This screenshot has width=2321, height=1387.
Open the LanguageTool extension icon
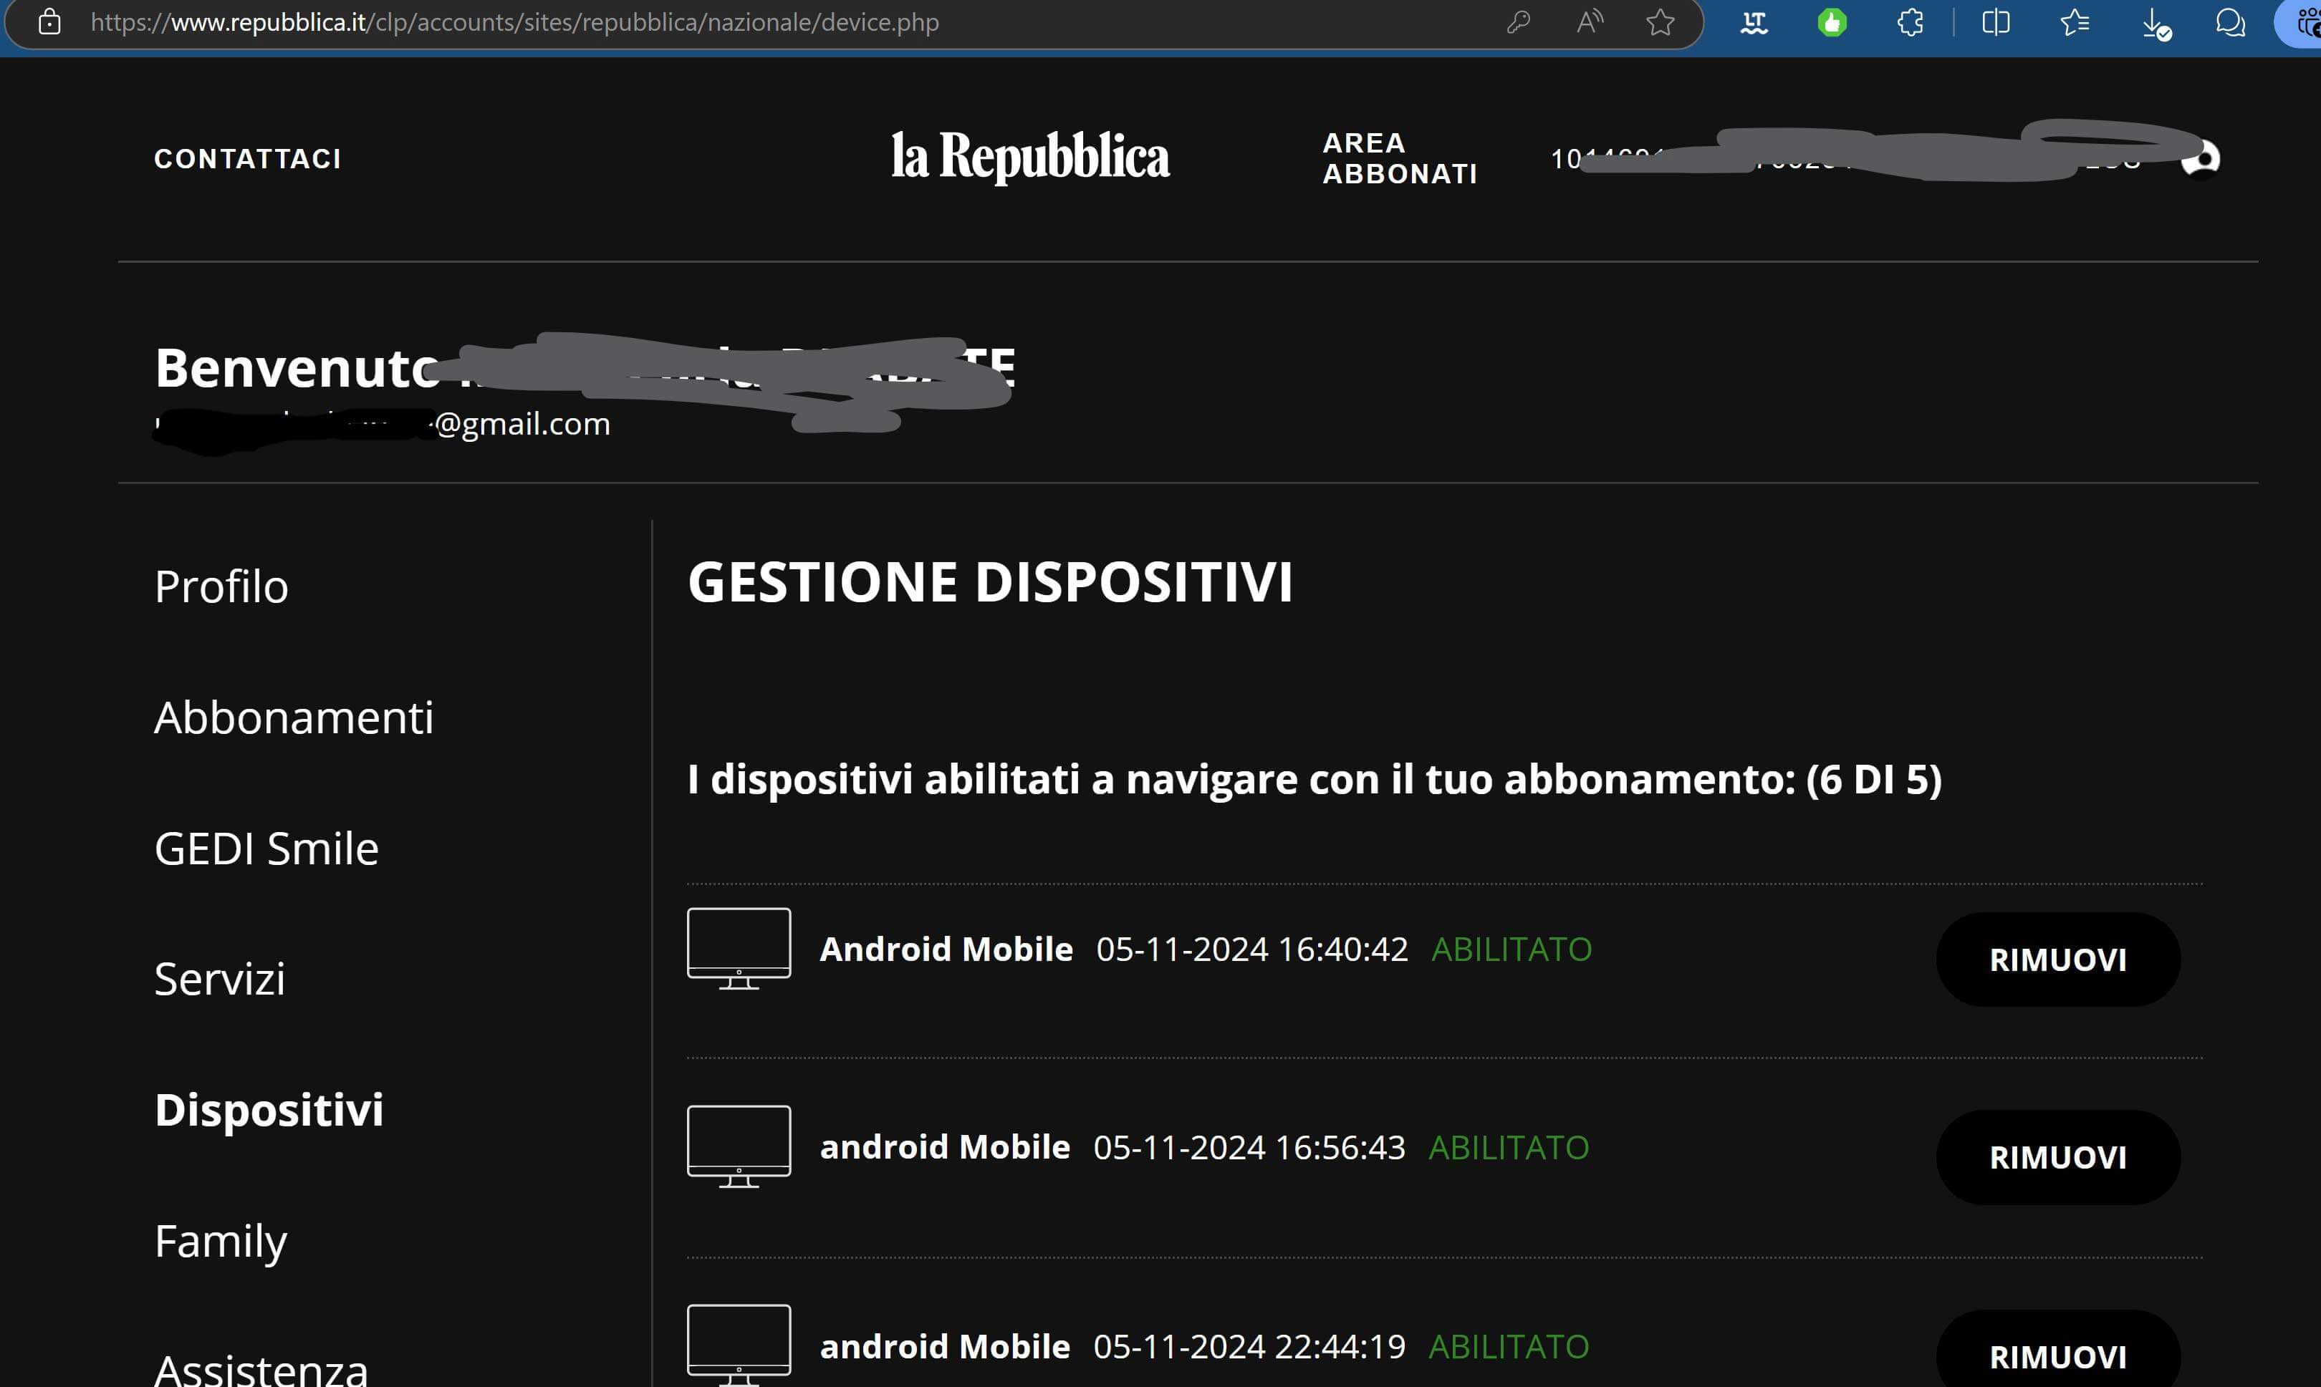pyautogui.click(x=1754, y=22)
